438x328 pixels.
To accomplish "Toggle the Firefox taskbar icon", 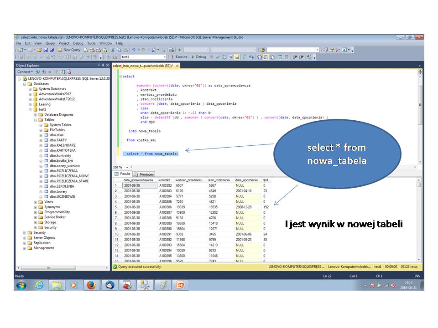I will tap(91, 285).
